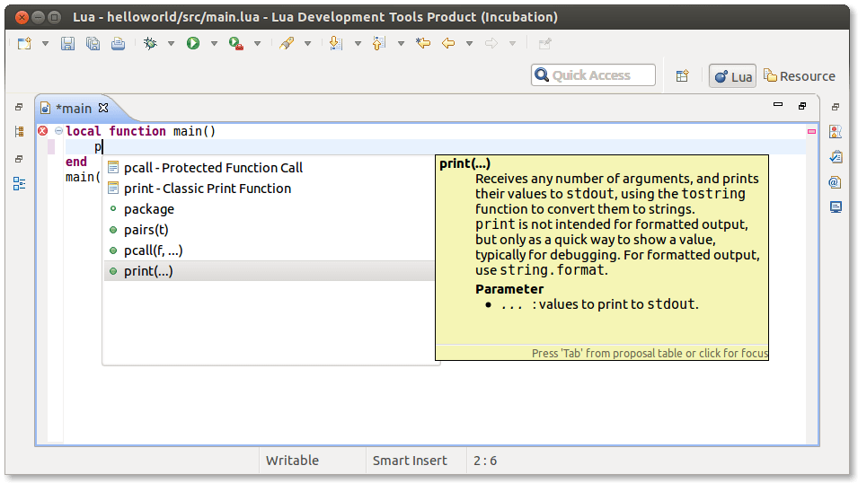Click the Search flashlight toolbar icon
858x483 pixels.
(x=287, y=43)
